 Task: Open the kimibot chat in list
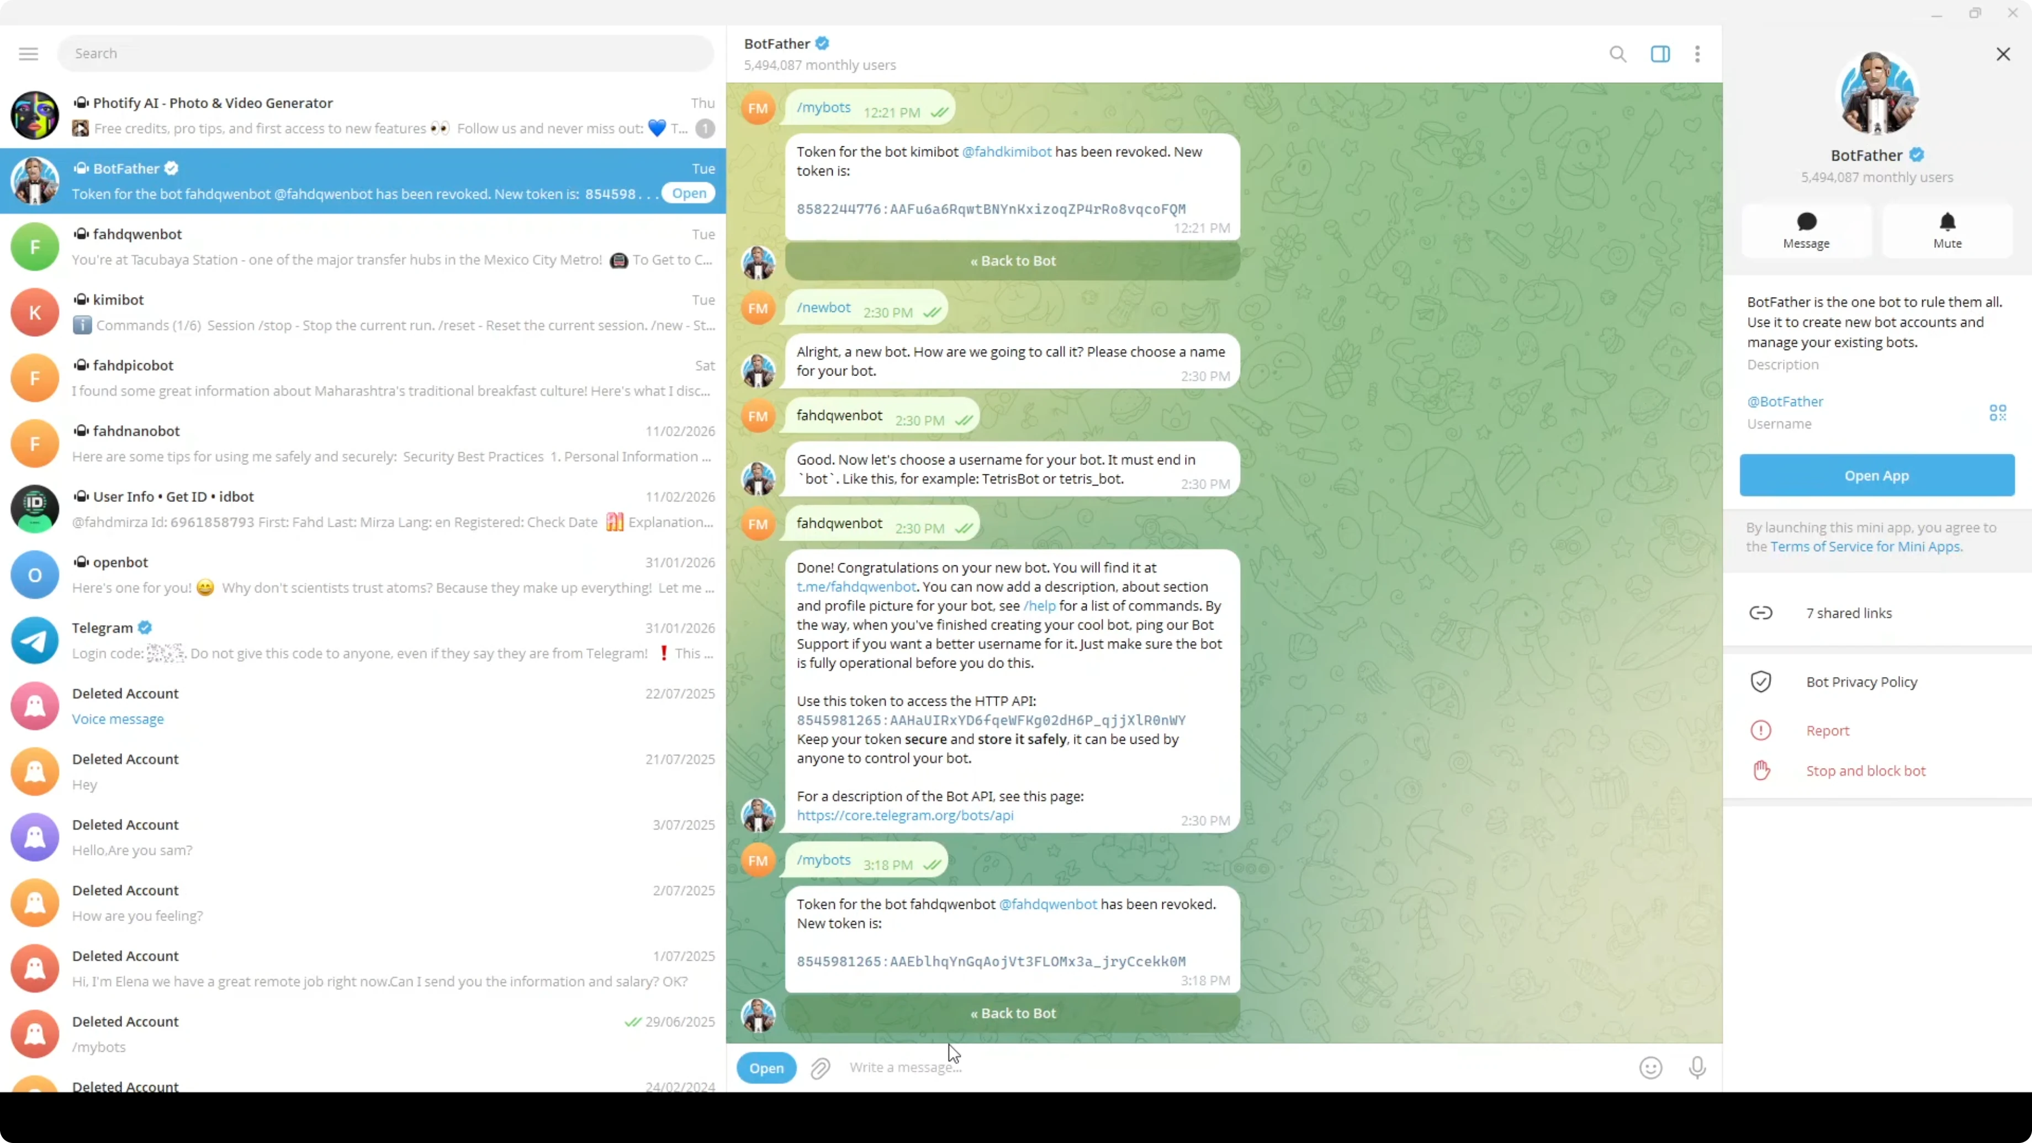tap(363, 313)
